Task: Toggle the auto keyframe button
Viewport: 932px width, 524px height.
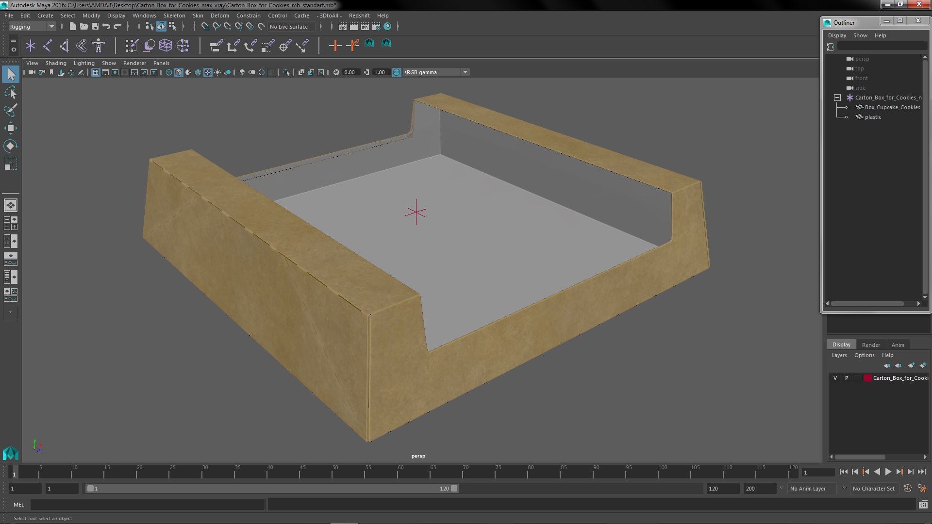Action: (907, 489)
